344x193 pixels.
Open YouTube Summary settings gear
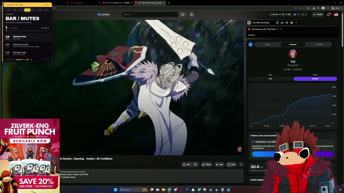292,23
